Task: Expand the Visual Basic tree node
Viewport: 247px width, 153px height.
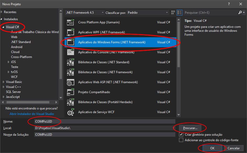Action: pos(3,82)
